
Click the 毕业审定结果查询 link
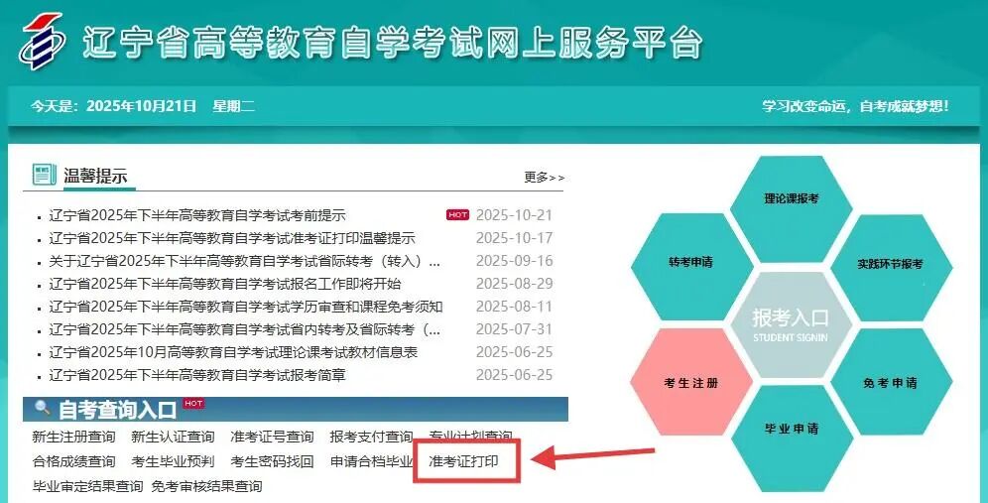click(87, 486)
